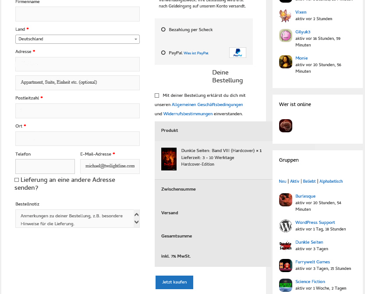
Task: Click the PayPal logo image
Action: tap(237, 53)
